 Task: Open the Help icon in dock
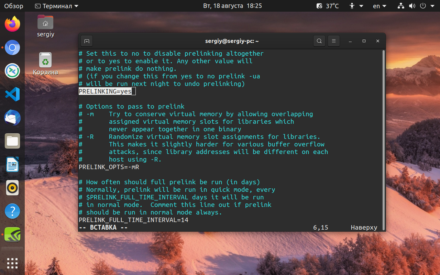click(12, 211)
